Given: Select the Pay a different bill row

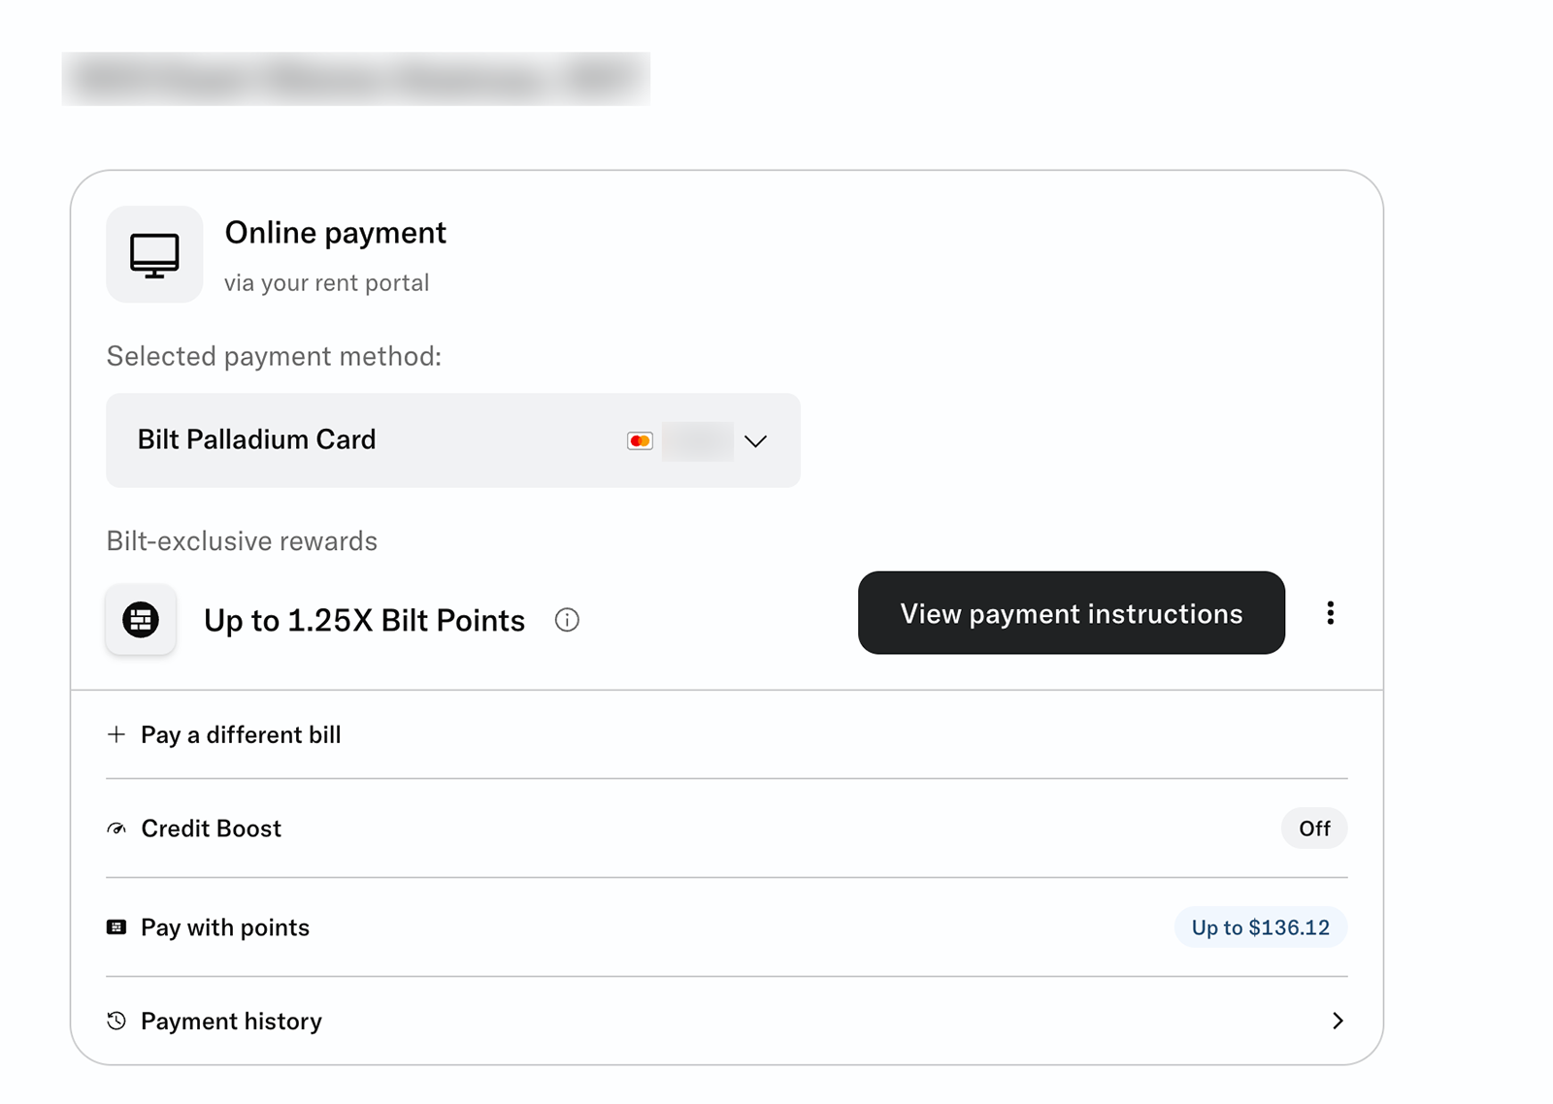Looking at the screenshot, I should point(241,734).
